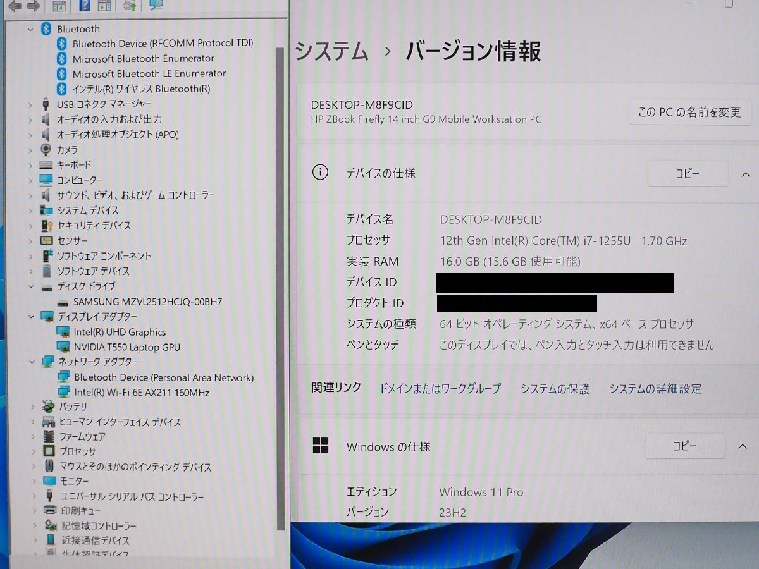Click the update driver toolbar icon with green arrow
This screenshot has height=569, width=759.
131,6
